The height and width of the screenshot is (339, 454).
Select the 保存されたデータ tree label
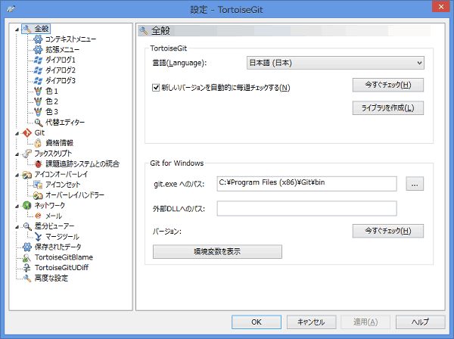[x=58, y=247]
